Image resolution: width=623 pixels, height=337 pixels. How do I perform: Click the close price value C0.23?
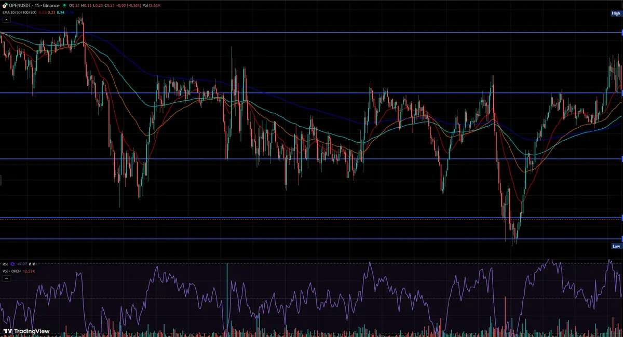(x=110, y=6)
